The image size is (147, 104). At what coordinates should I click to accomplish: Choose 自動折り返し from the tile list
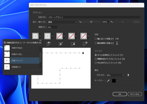tap(22, 54)
